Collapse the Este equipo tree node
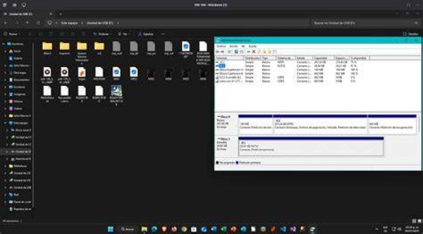The image size is (423, 234). click(x=5, y=123)
